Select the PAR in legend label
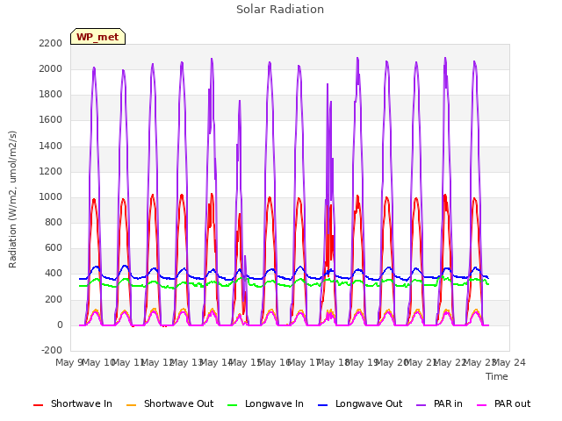This screenshot has width=562, height=421. coord(448,403)
